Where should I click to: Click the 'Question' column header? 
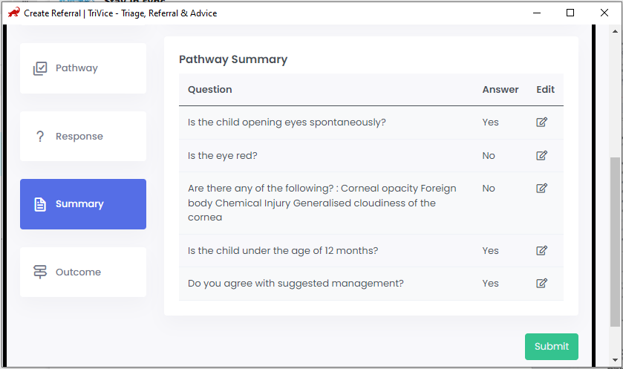pos(210,90)
